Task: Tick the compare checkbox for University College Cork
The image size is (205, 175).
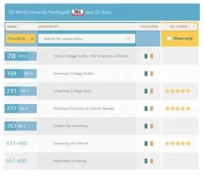Action: (x=46, y=91)
